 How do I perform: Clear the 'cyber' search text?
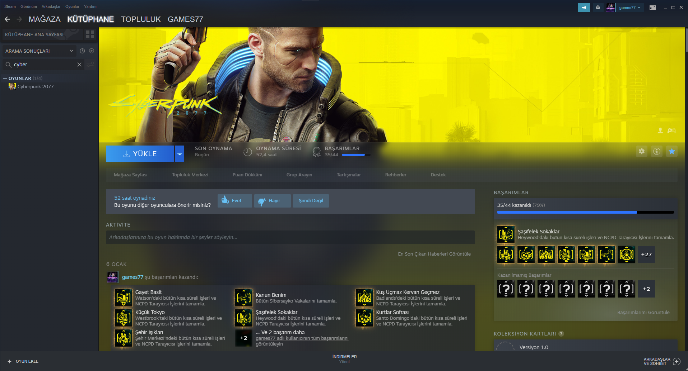79,65
